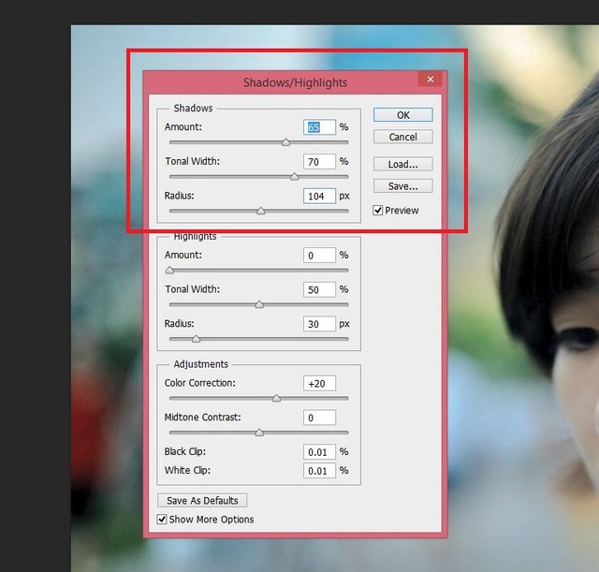
Task: Close the Shadows/Highlights dialog
Action: point(431,79)
